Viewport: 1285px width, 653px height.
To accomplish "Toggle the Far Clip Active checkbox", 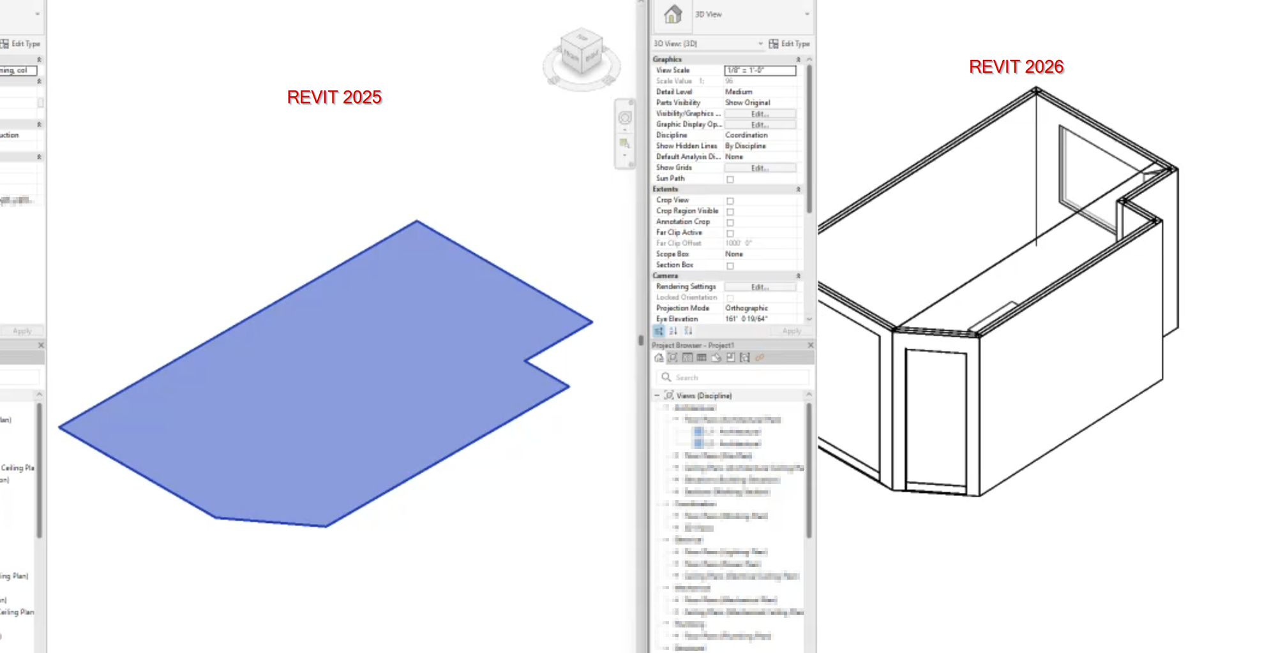I will 730,233.
